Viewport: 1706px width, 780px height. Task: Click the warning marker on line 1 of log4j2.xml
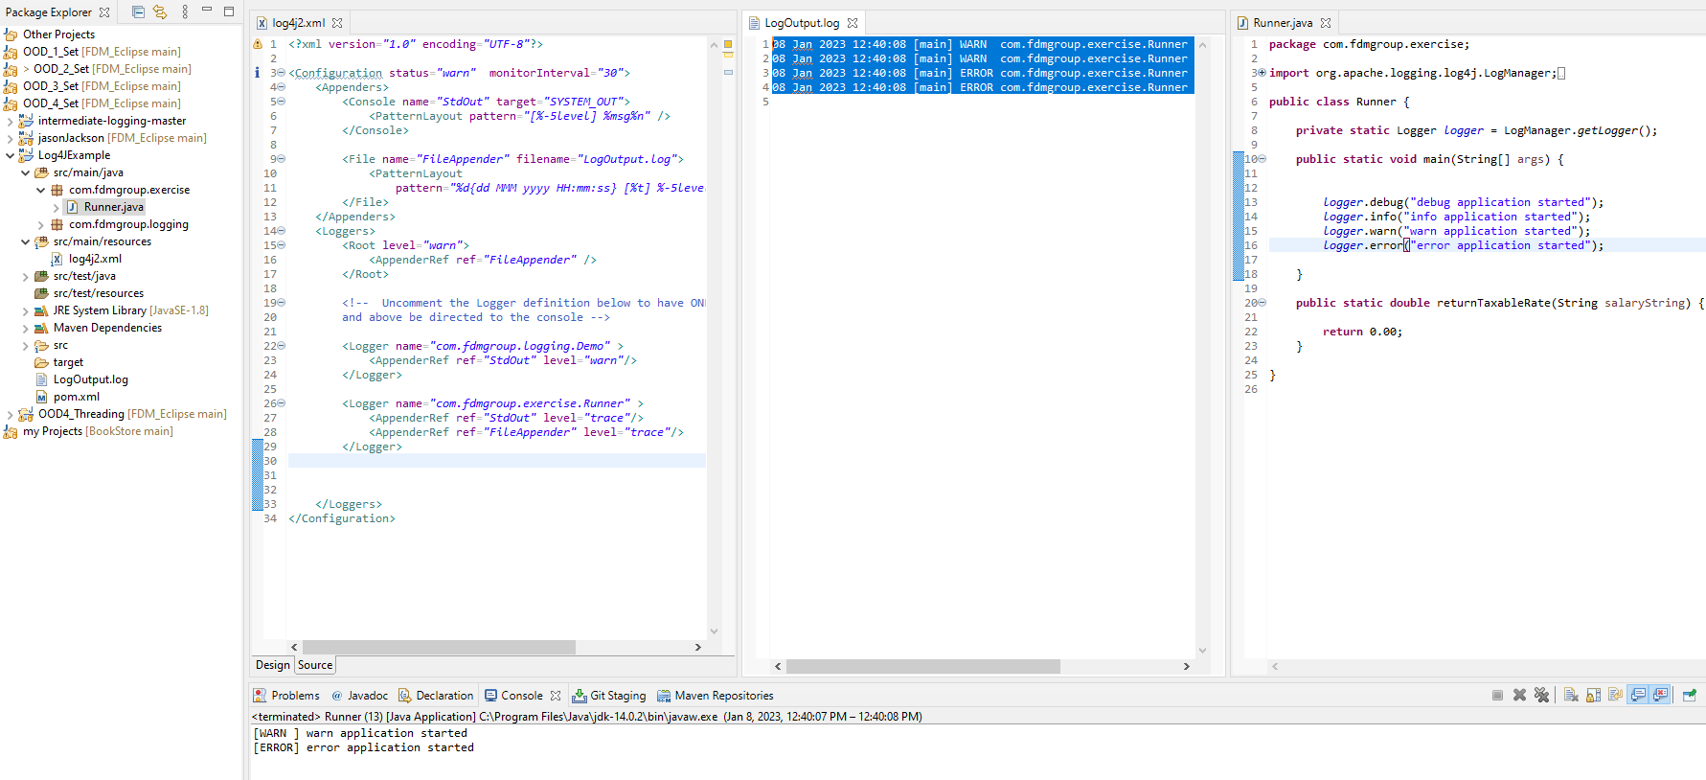257,44
